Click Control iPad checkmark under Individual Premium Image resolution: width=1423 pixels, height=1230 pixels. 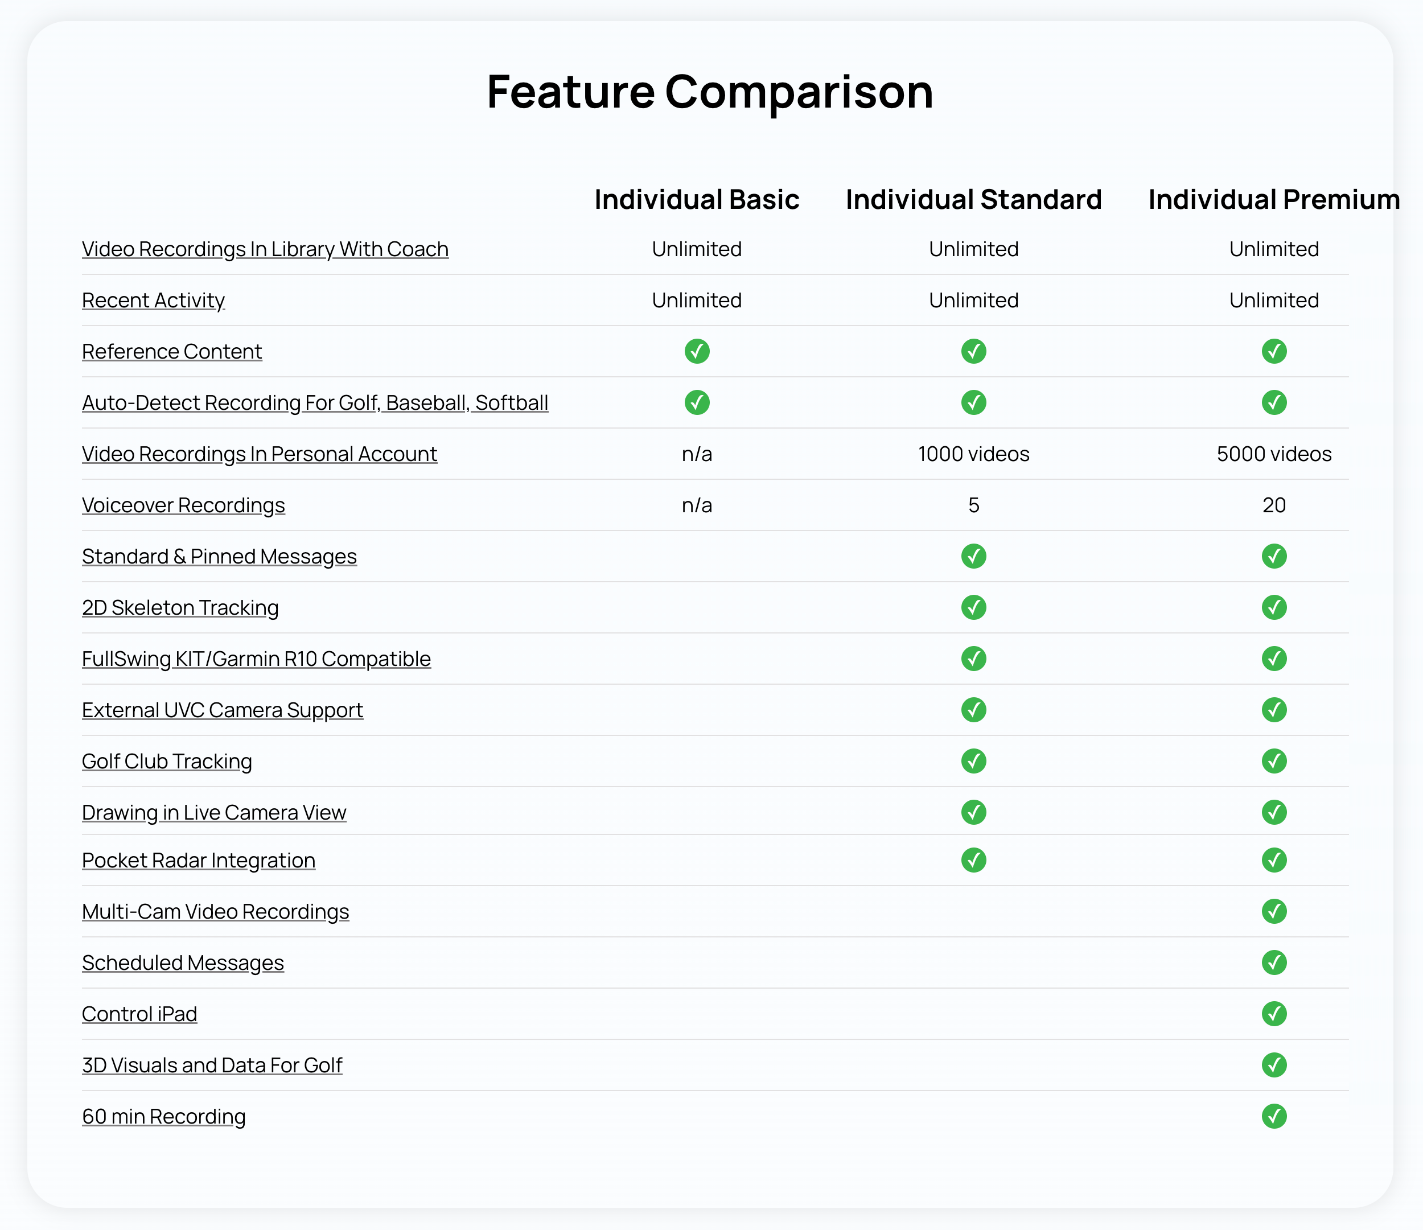click(1273, 1014)
